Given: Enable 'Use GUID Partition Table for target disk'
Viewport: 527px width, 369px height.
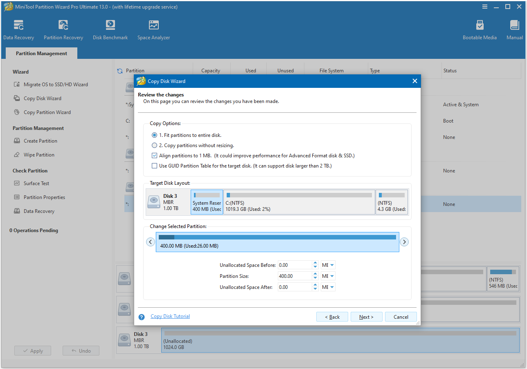Looking at the screenshot, I should click(154, 165).
